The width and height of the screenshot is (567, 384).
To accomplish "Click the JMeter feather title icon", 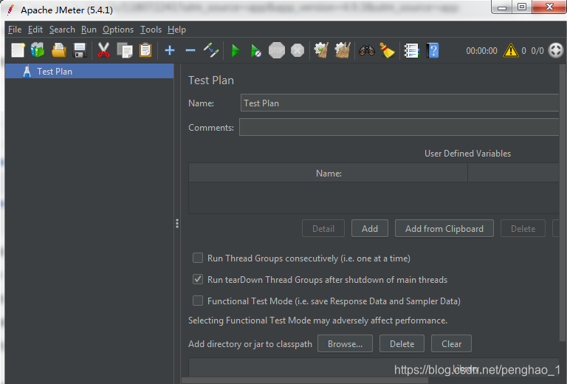I will 11,10.
